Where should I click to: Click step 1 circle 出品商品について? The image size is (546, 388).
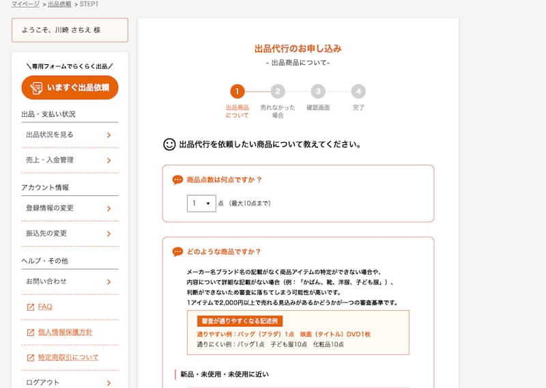pos(238,92)
